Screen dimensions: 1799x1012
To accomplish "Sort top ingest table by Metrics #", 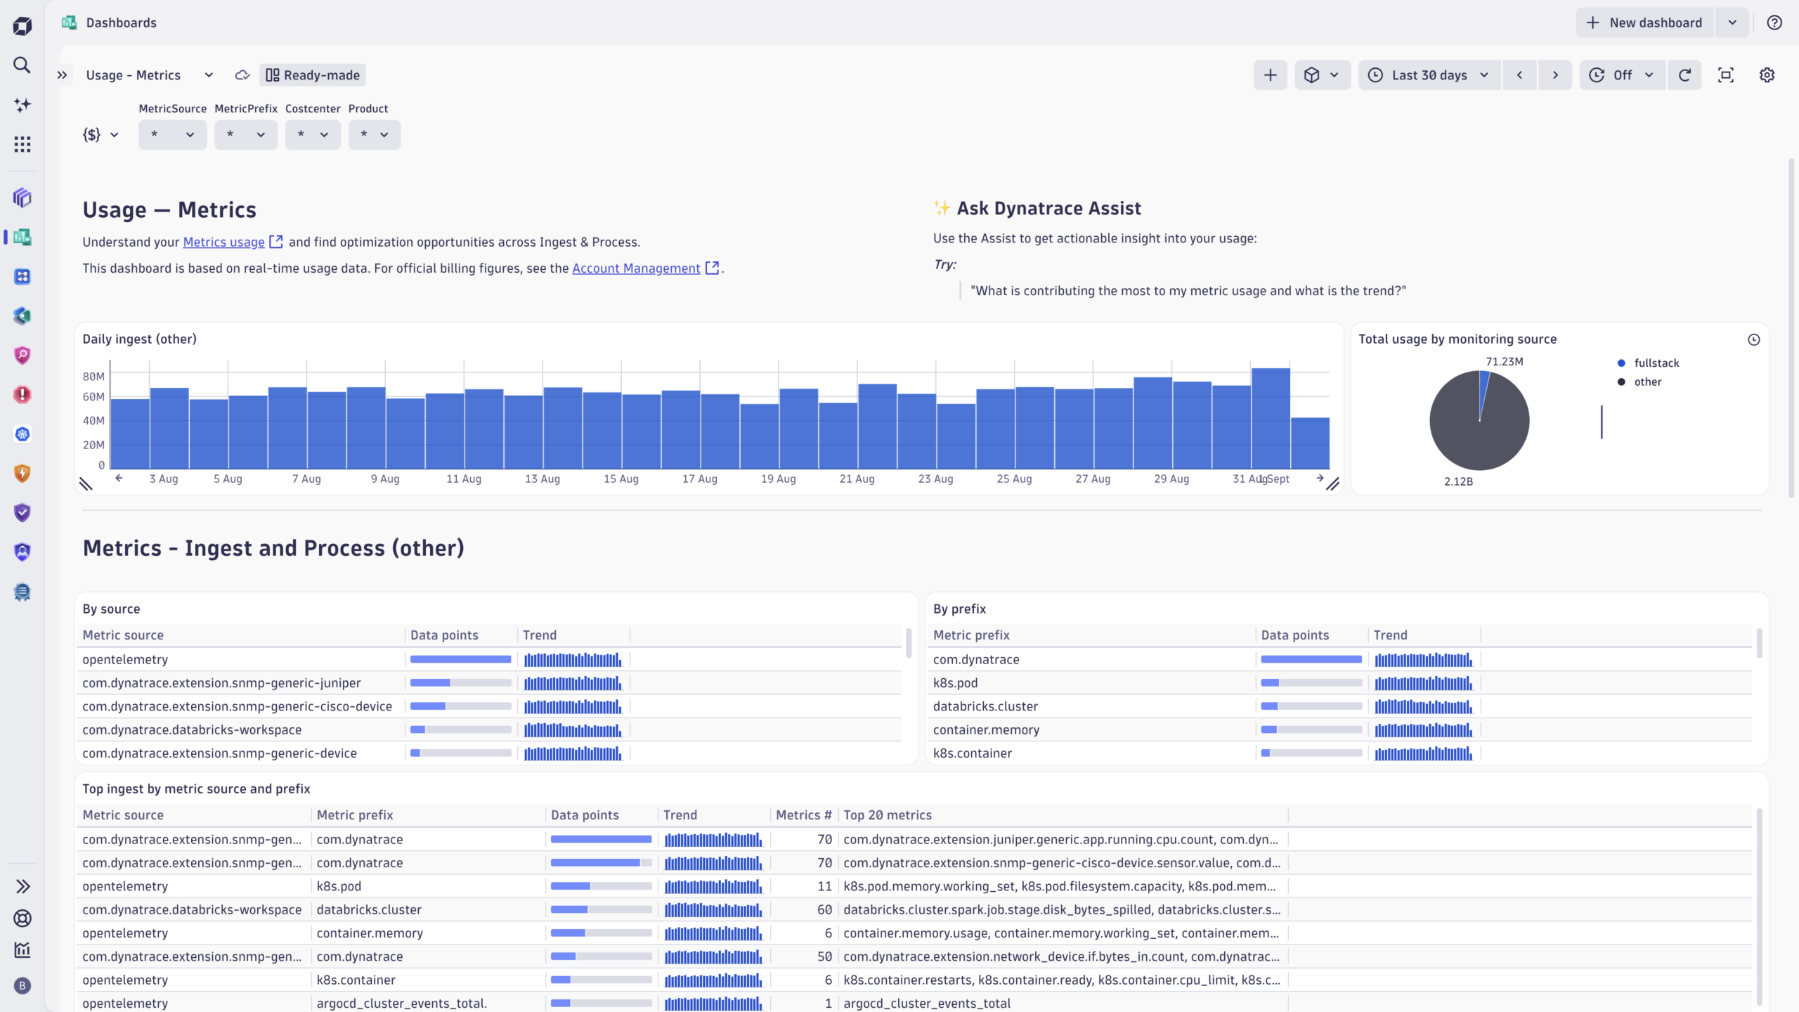I will click(x=803, y=815).
